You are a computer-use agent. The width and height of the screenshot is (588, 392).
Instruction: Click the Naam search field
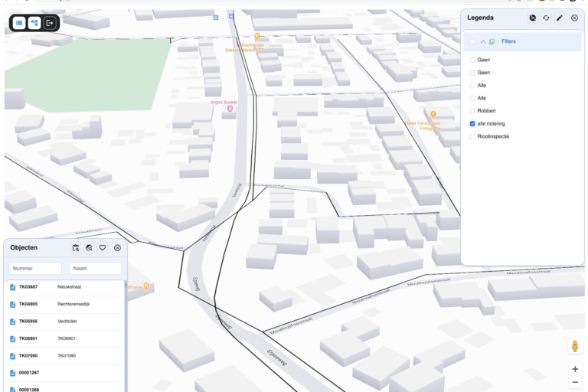tap(95, 269)
